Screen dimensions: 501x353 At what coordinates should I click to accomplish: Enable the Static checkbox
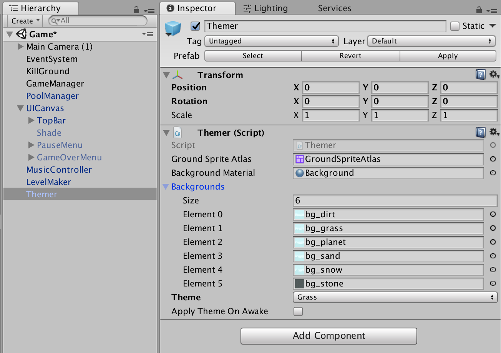(x=455, y=26)
